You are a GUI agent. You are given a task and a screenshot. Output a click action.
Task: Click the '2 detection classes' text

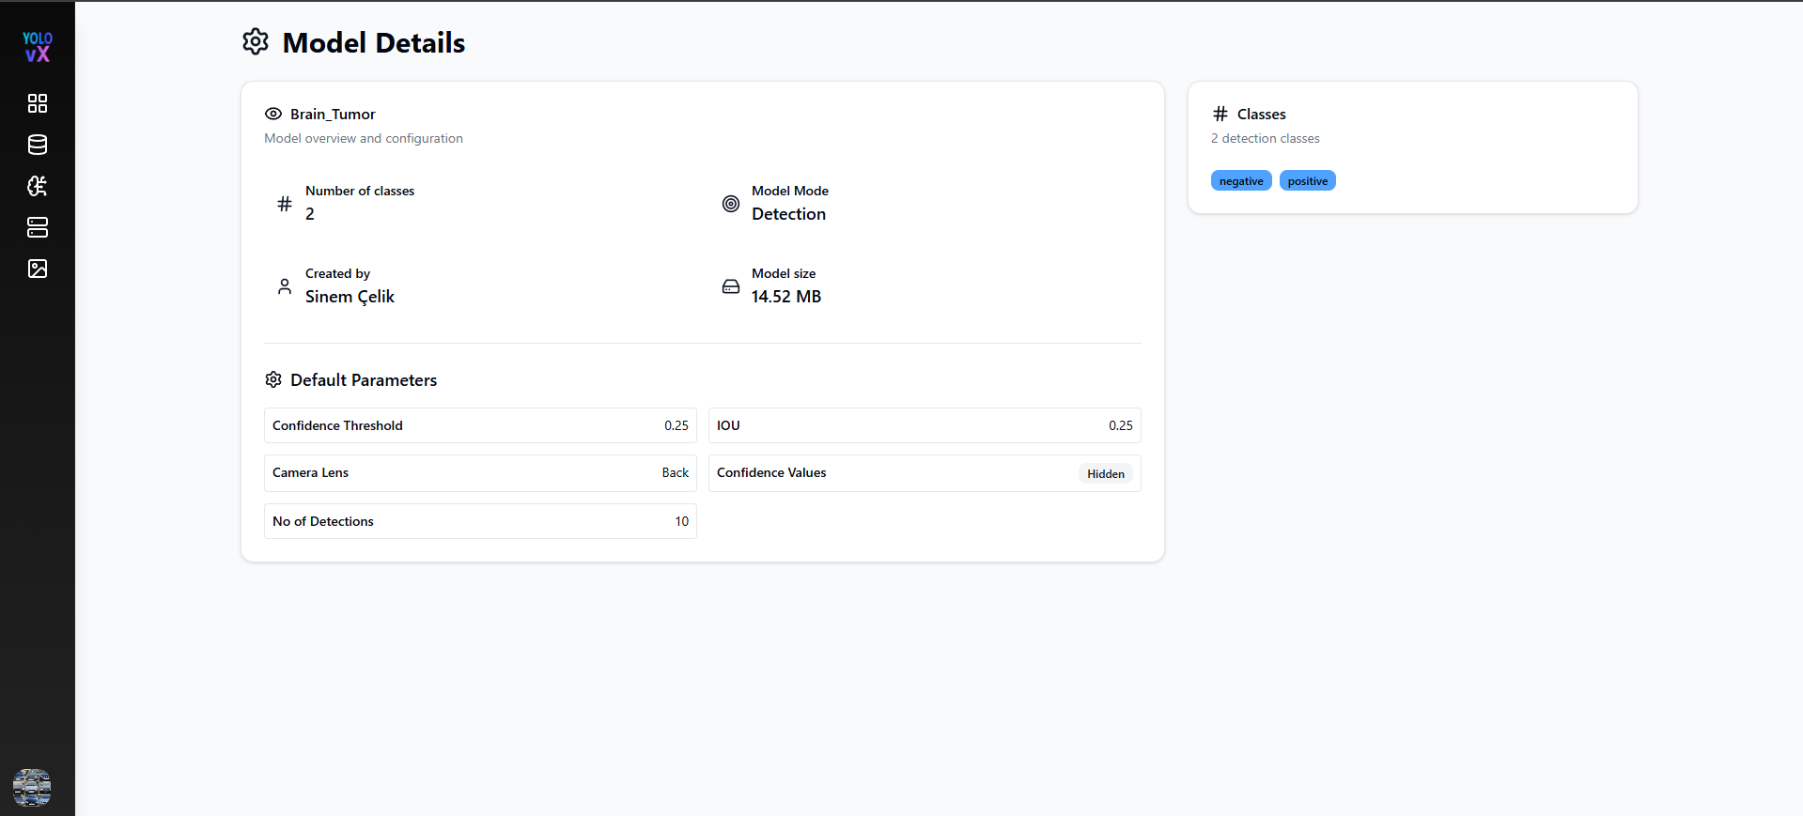[x=1266, y=138]
